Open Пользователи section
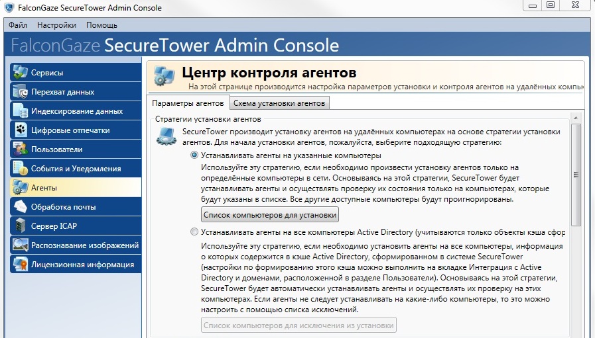This screenshot has height=338, width=595. (x=76, y=149)
